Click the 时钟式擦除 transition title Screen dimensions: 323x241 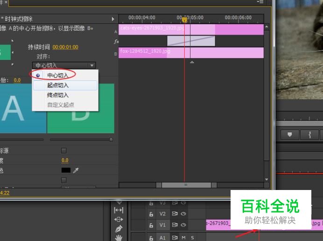tap(19, 19)
